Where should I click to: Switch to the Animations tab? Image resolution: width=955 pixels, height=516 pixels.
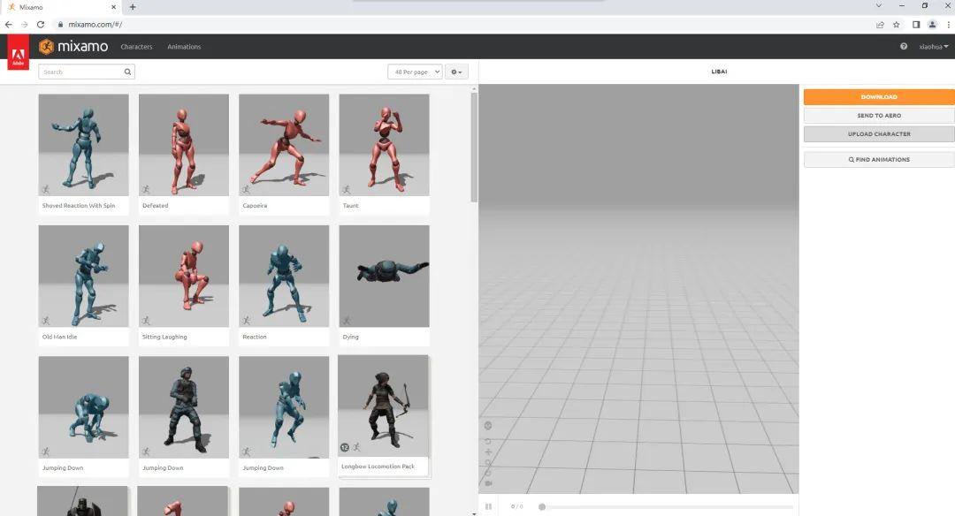point(184,46)
